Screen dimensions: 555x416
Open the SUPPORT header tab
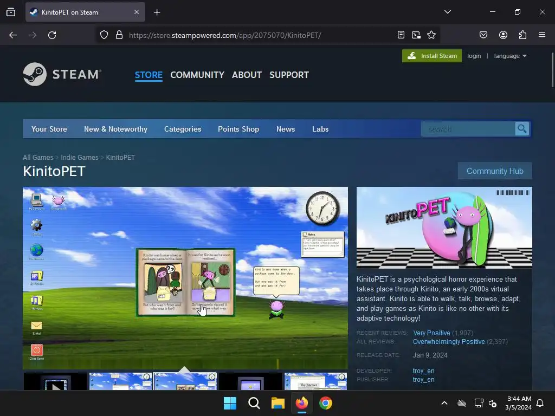point(289,75)
